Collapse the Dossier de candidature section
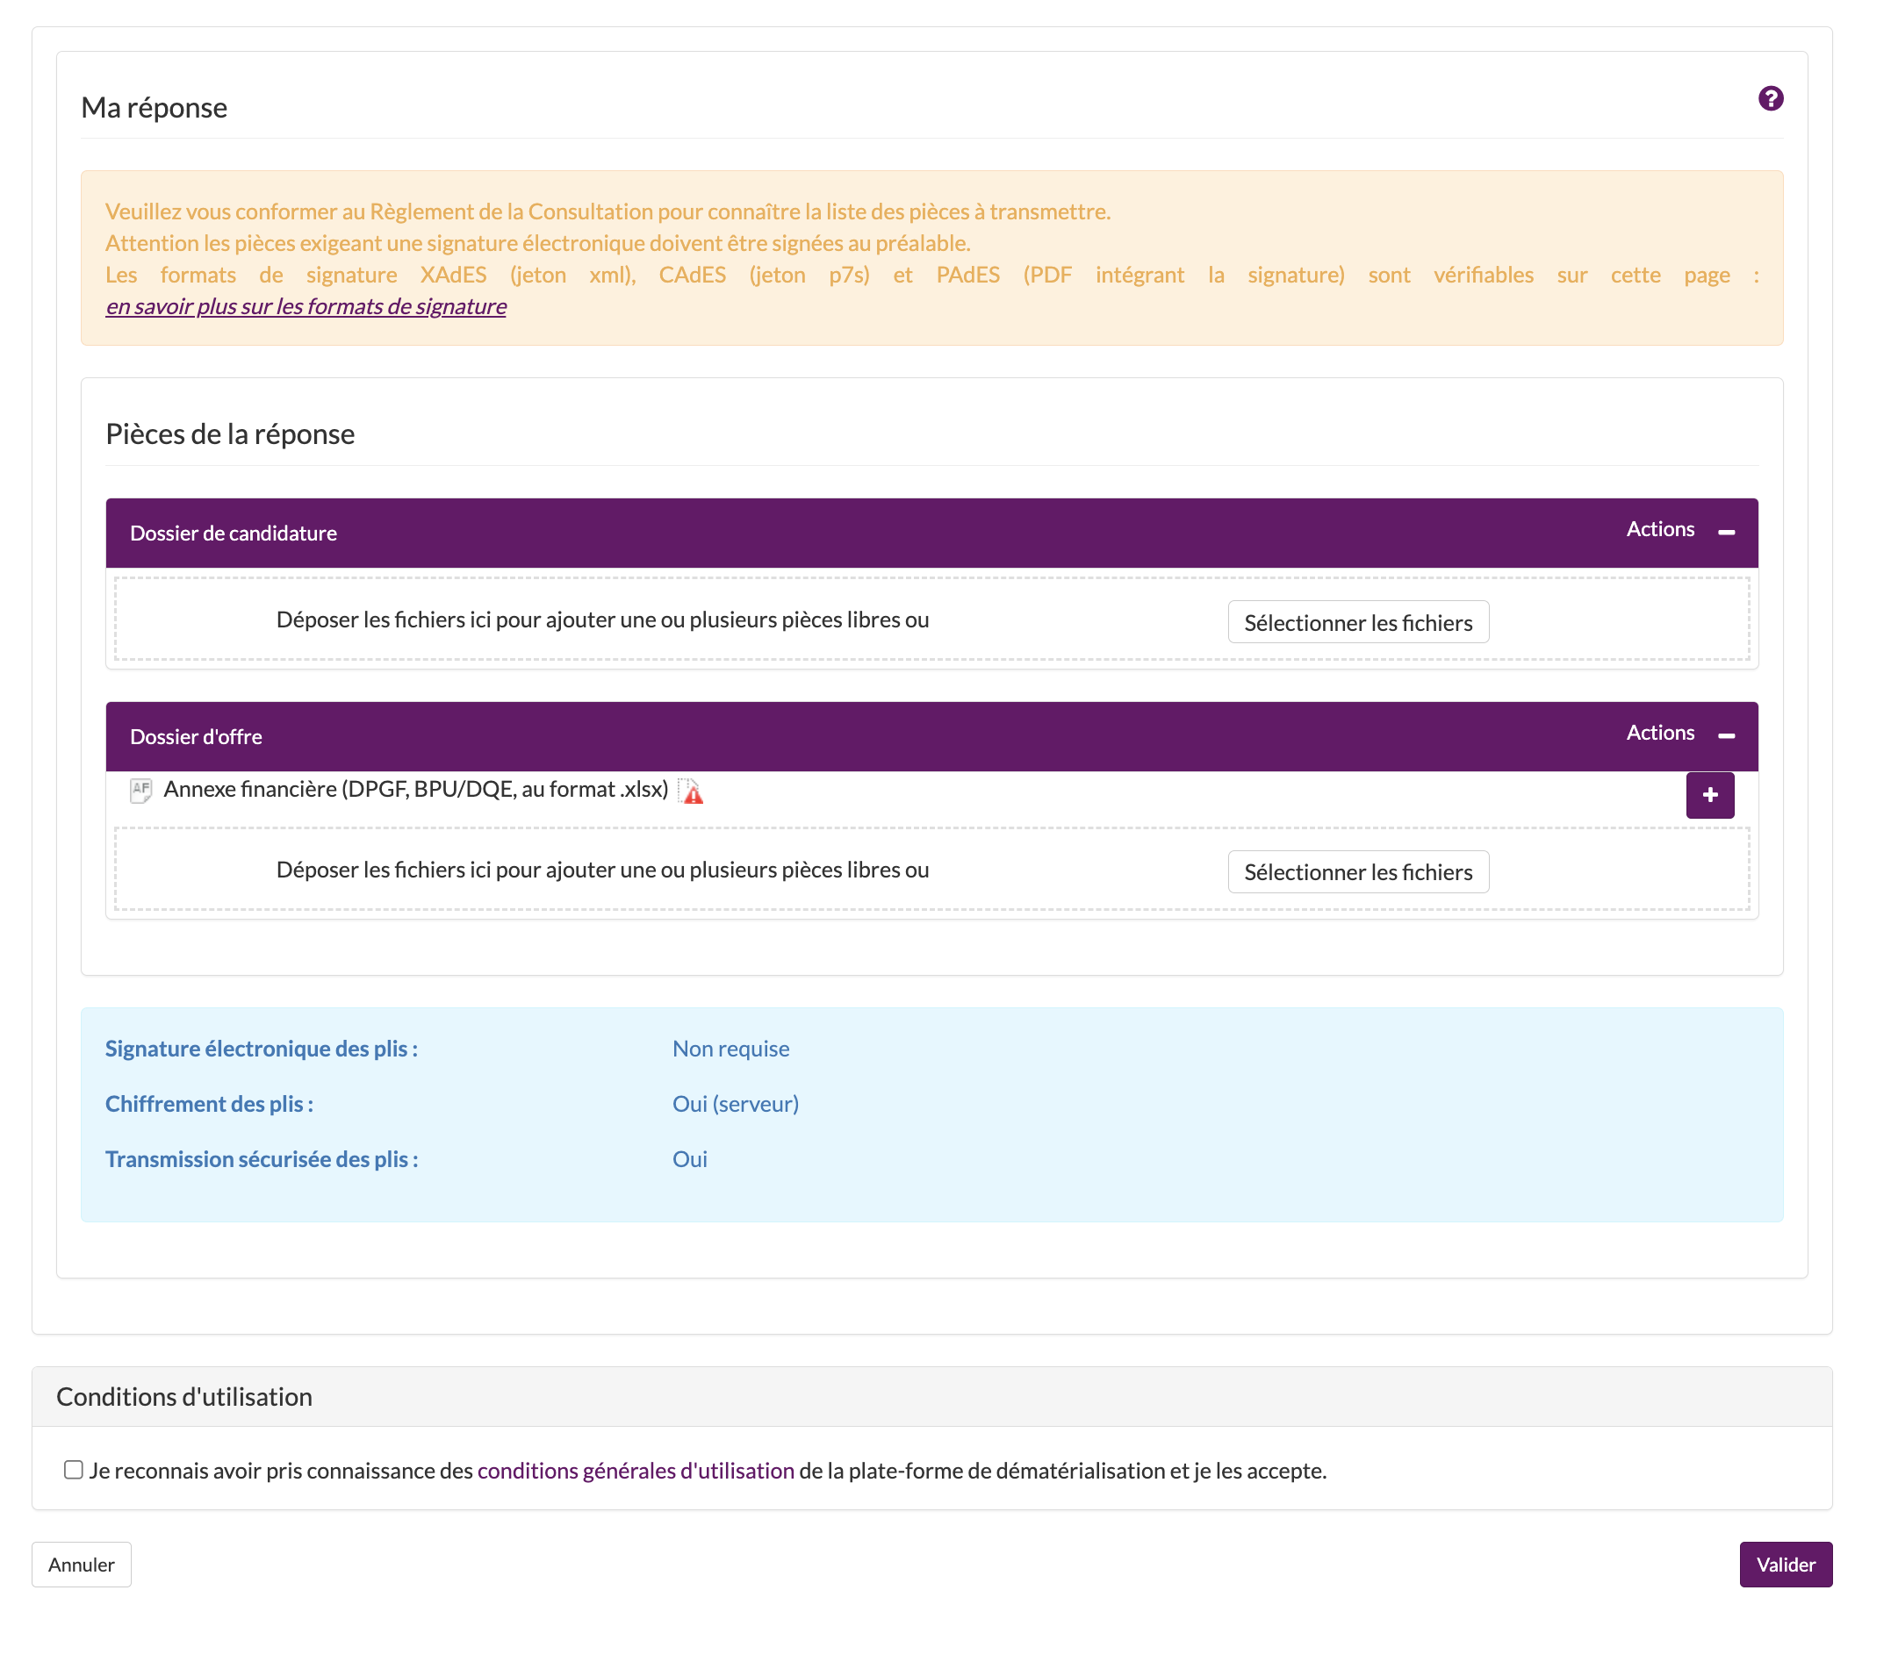This screenshot has height=1669, width=1898. click(x=1725, y=532)
